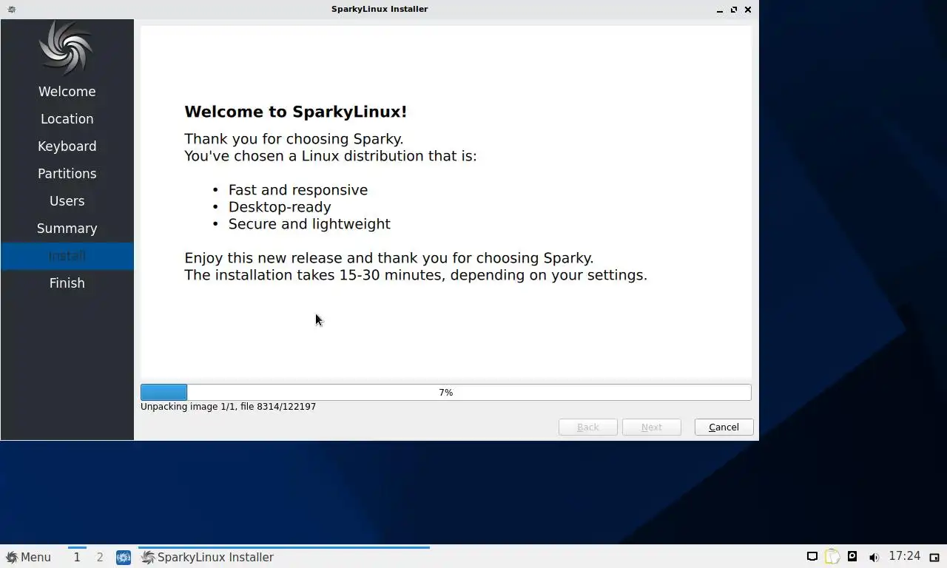Select the Welcome step in sidebar
Screen dimensions: 947x568
67,92
